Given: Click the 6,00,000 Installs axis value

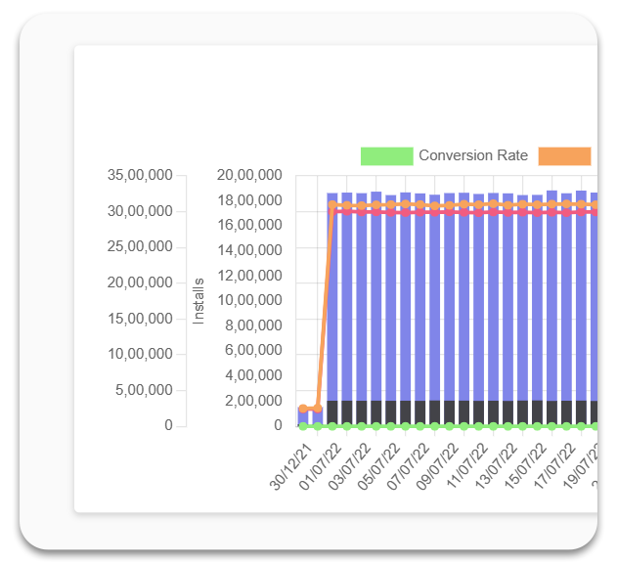Looking at the screenshot, I should pyautogui.click(x=253, y=350).
